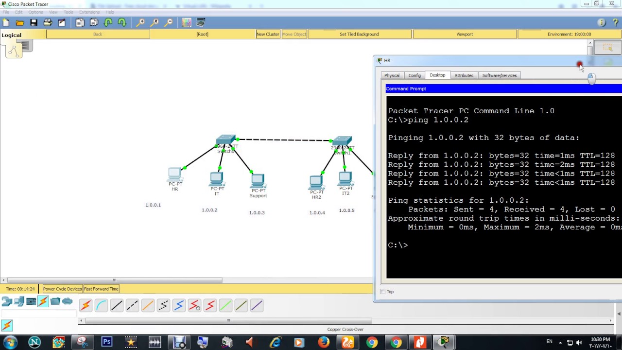This screenshot has height=350, width=622.
Task: Choose the Network Devices category icon
Action: click(7, 302)
